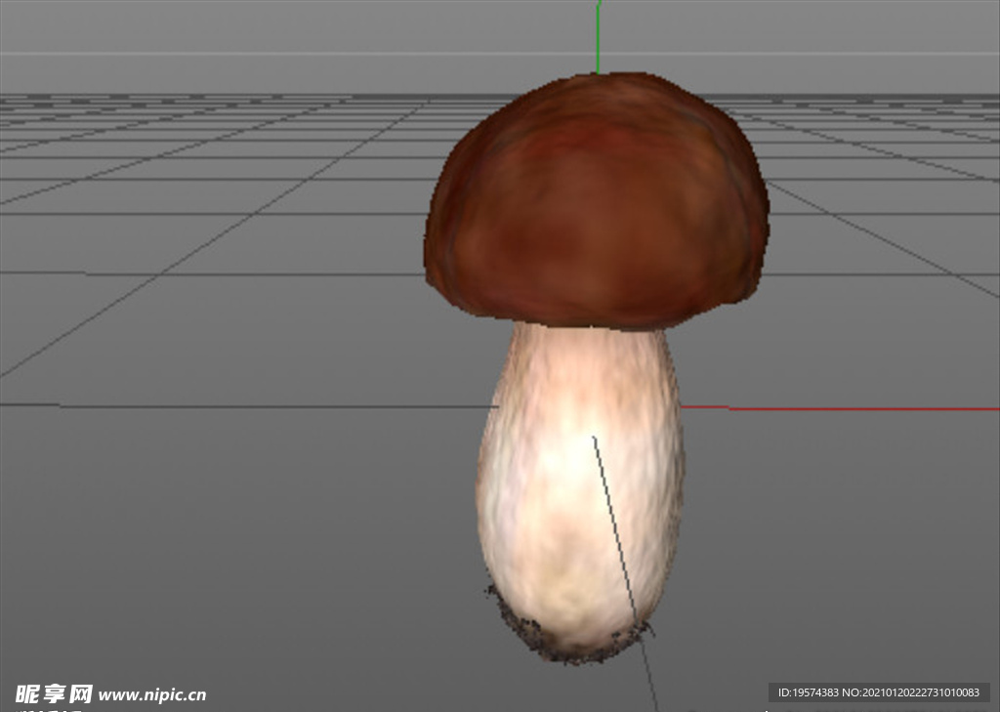The width and height of the screenshot is (1000, 712).
Task: Click the top edge of the viewport
Action: (x=500, y=5)
